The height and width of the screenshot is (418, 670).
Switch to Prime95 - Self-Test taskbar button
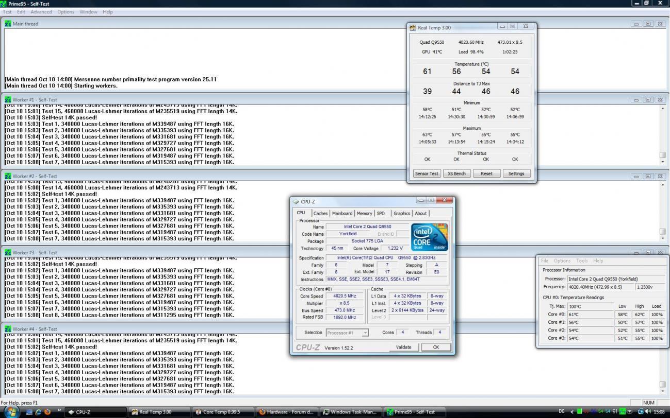coord(415,412)
